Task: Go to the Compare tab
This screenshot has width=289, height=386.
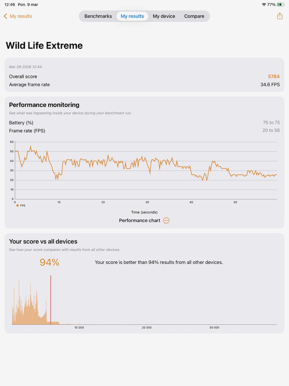Action: (194, 16)
